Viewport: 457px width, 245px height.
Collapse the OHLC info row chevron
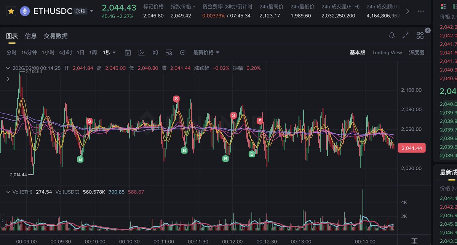[x=8, y=68]
